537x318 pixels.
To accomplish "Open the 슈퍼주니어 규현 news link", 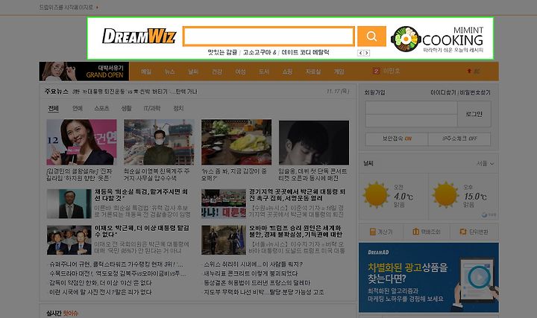I will tap(116, 264).
